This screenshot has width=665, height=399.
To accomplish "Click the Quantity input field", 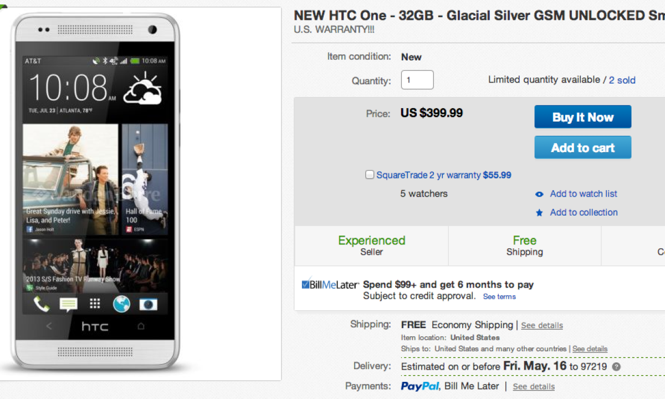I will [417, 80].
